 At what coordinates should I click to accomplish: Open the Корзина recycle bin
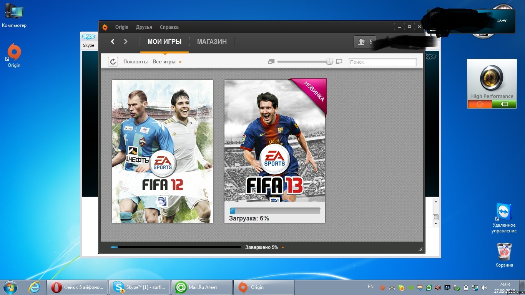504,255
